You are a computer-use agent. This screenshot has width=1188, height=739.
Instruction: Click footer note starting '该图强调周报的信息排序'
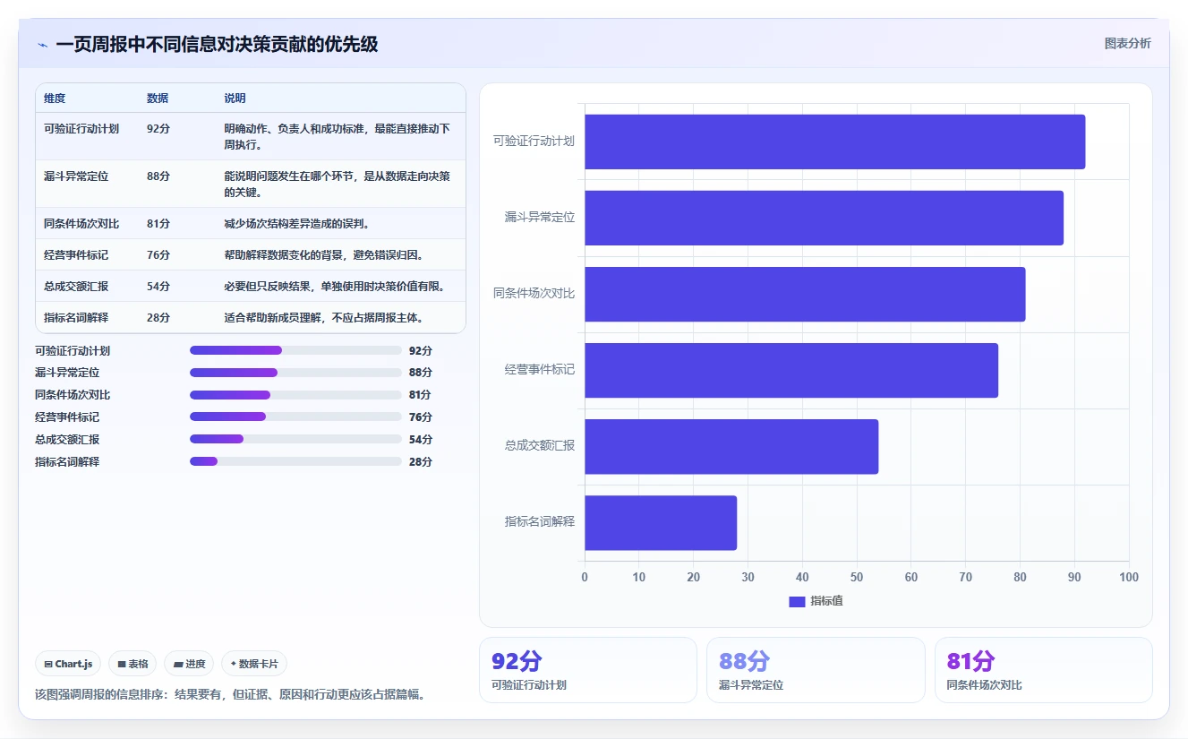click(230, 694)
